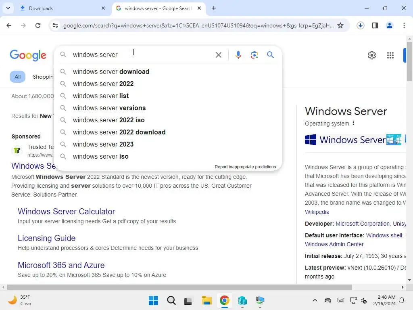This screenshot has height=310, width=413.
Task: Click inside the Google search input
Action: pos(142,55)
